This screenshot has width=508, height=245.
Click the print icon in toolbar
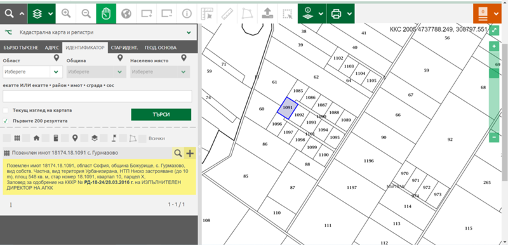(x=336, y=13)
